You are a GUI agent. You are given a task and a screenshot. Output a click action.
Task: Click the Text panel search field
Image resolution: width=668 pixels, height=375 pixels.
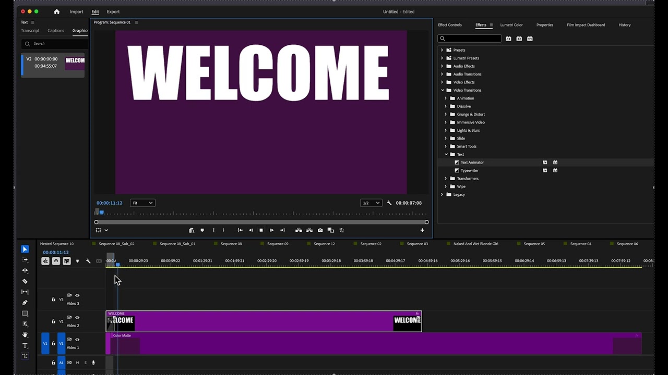pos(55,44)
